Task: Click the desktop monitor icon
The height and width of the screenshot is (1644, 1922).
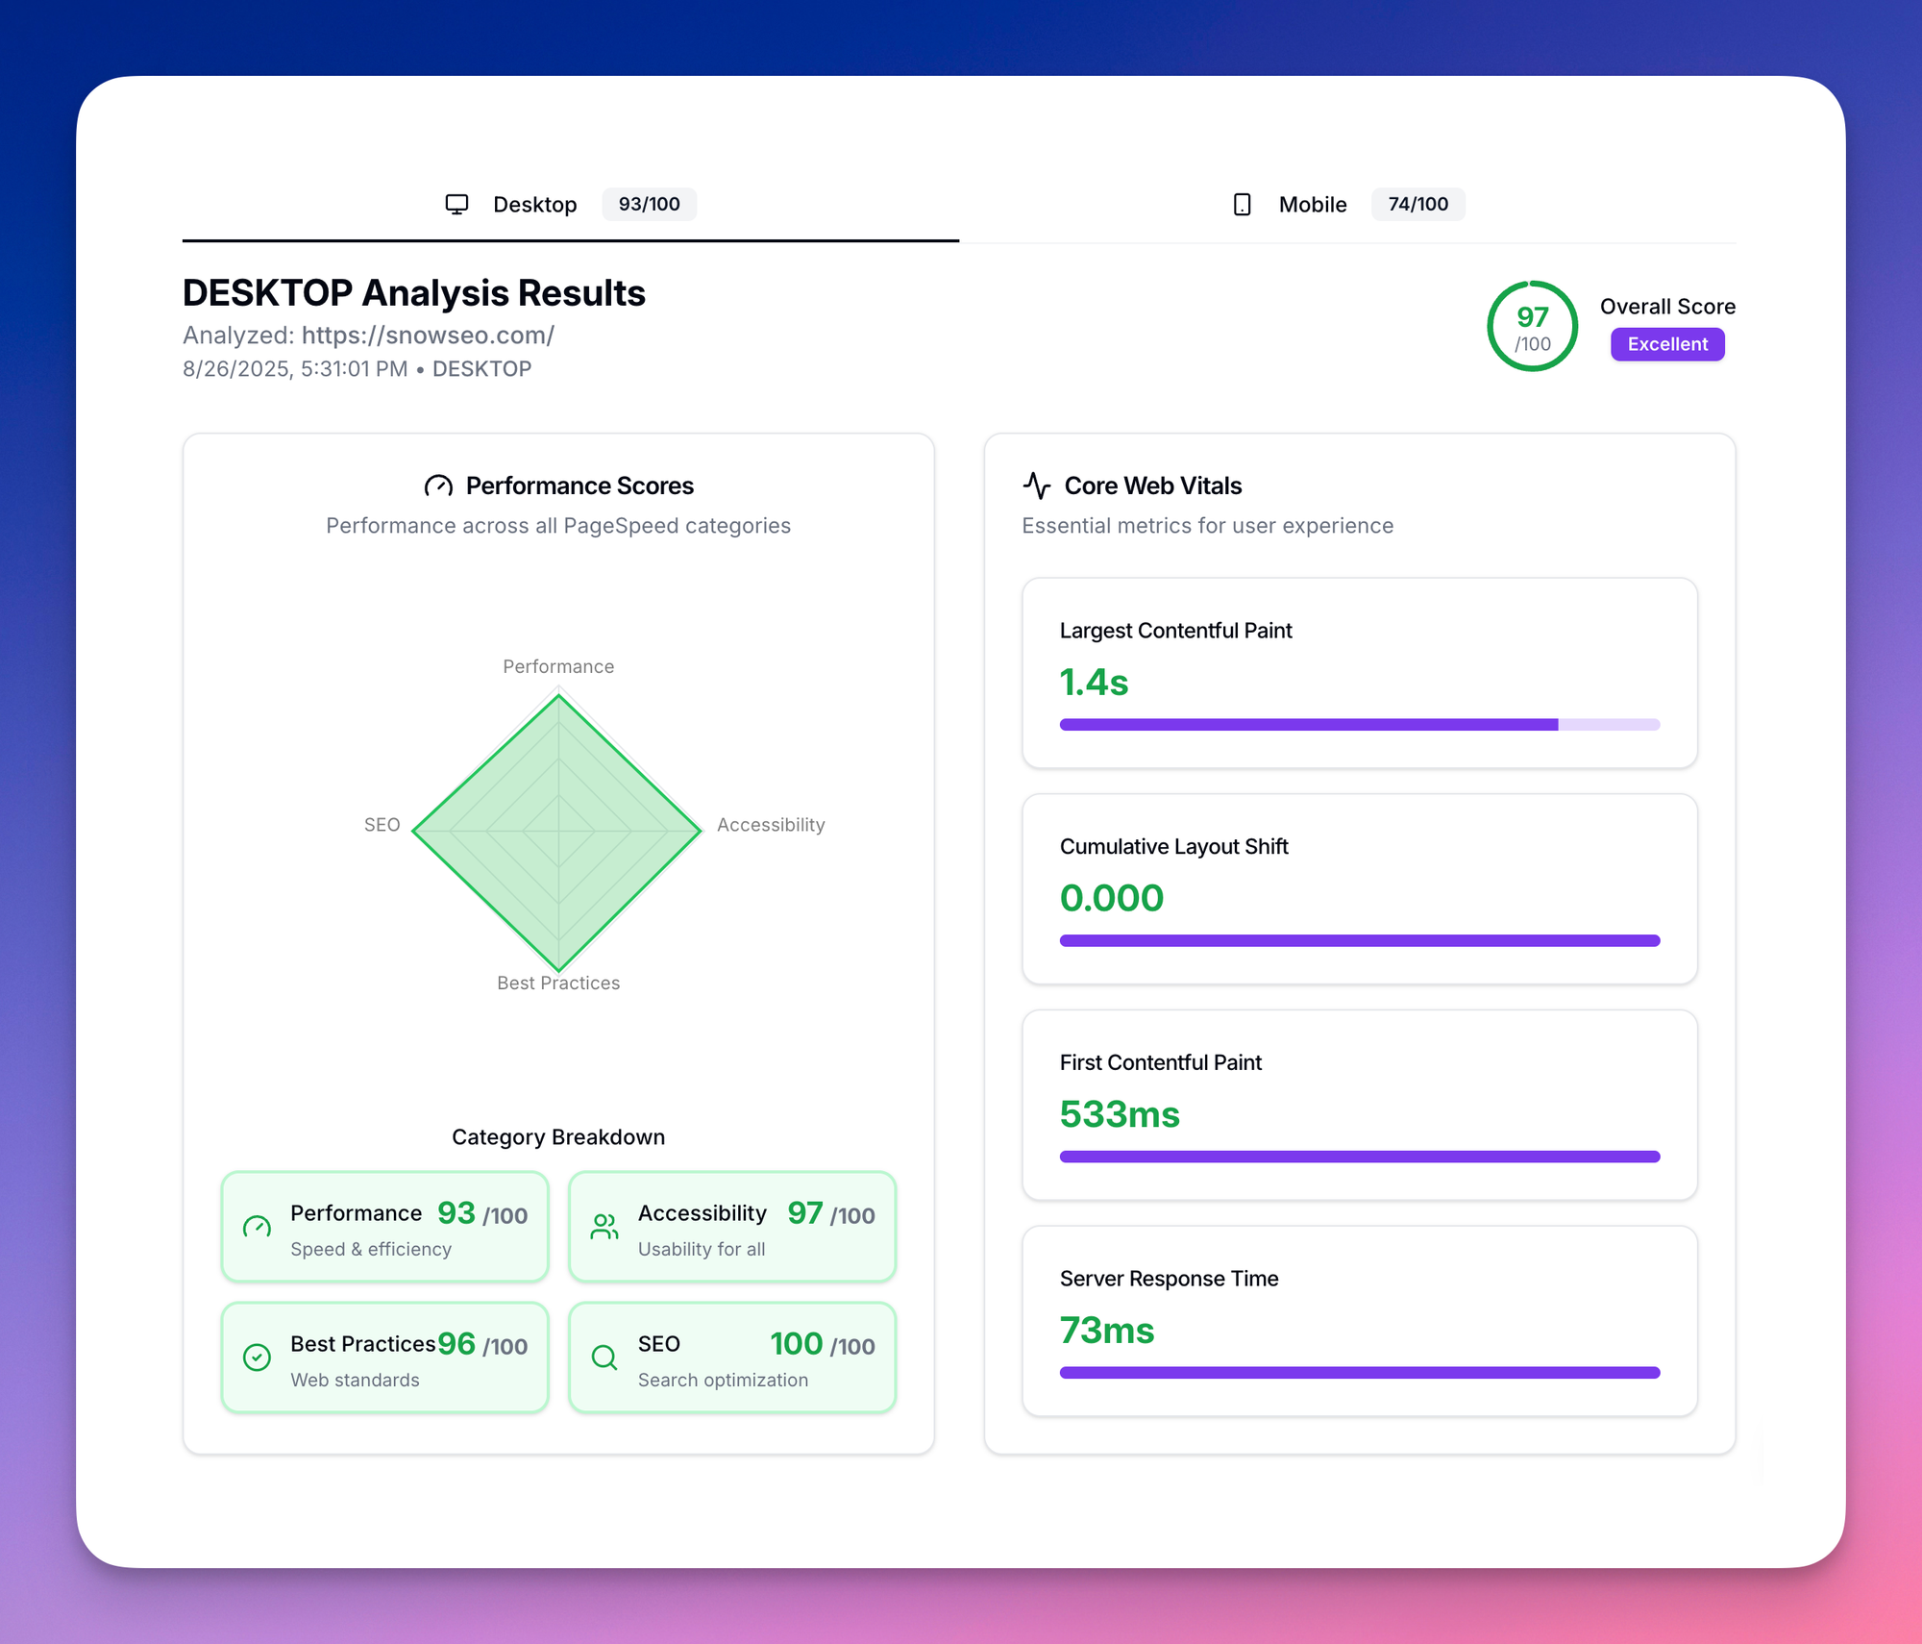Action: click(456, 204)
